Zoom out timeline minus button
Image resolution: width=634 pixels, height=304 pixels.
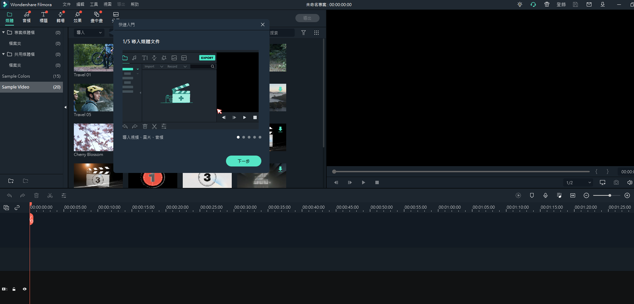click(x=586, y=195)
